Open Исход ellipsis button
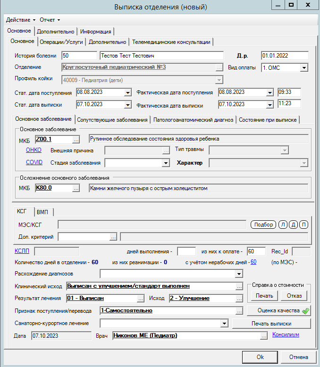The image size is (320, 367). point(239,299)
